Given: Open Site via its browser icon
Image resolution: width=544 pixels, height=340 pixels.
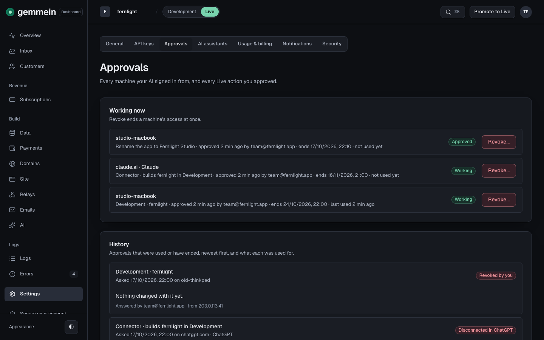Looking at the screenshot, I should [12, 179].
